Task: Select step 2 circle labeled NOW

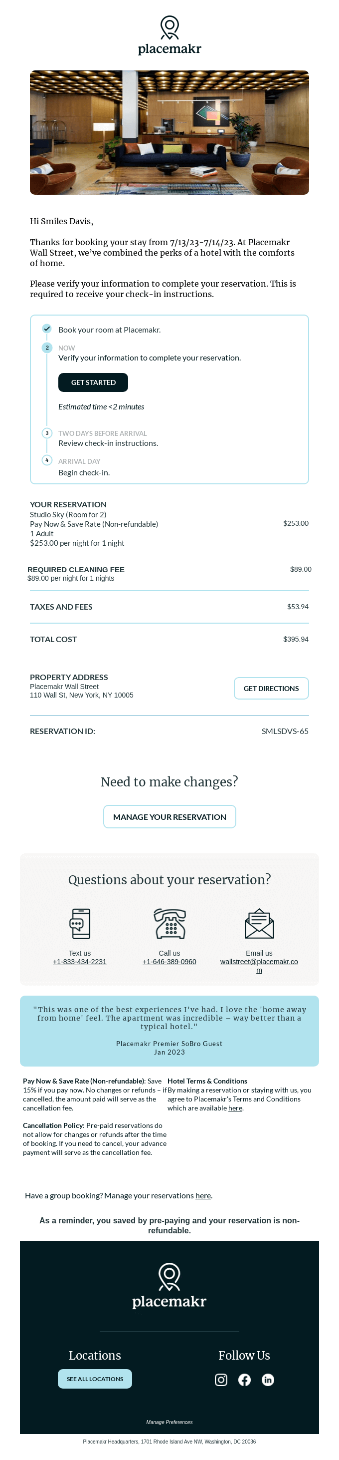Action: pos(47,348)
